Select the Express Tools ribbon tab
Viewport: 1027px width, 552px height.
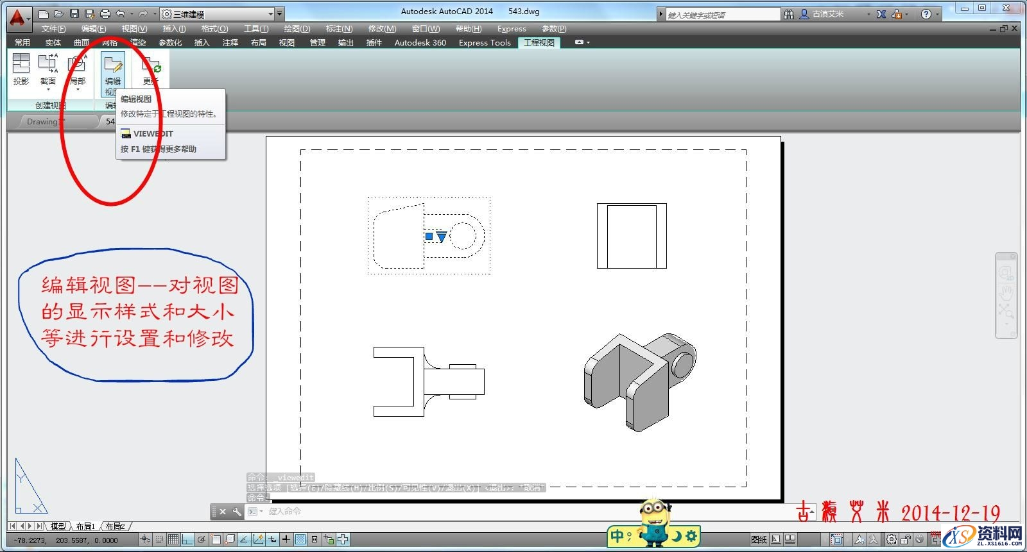coord(485,43)
